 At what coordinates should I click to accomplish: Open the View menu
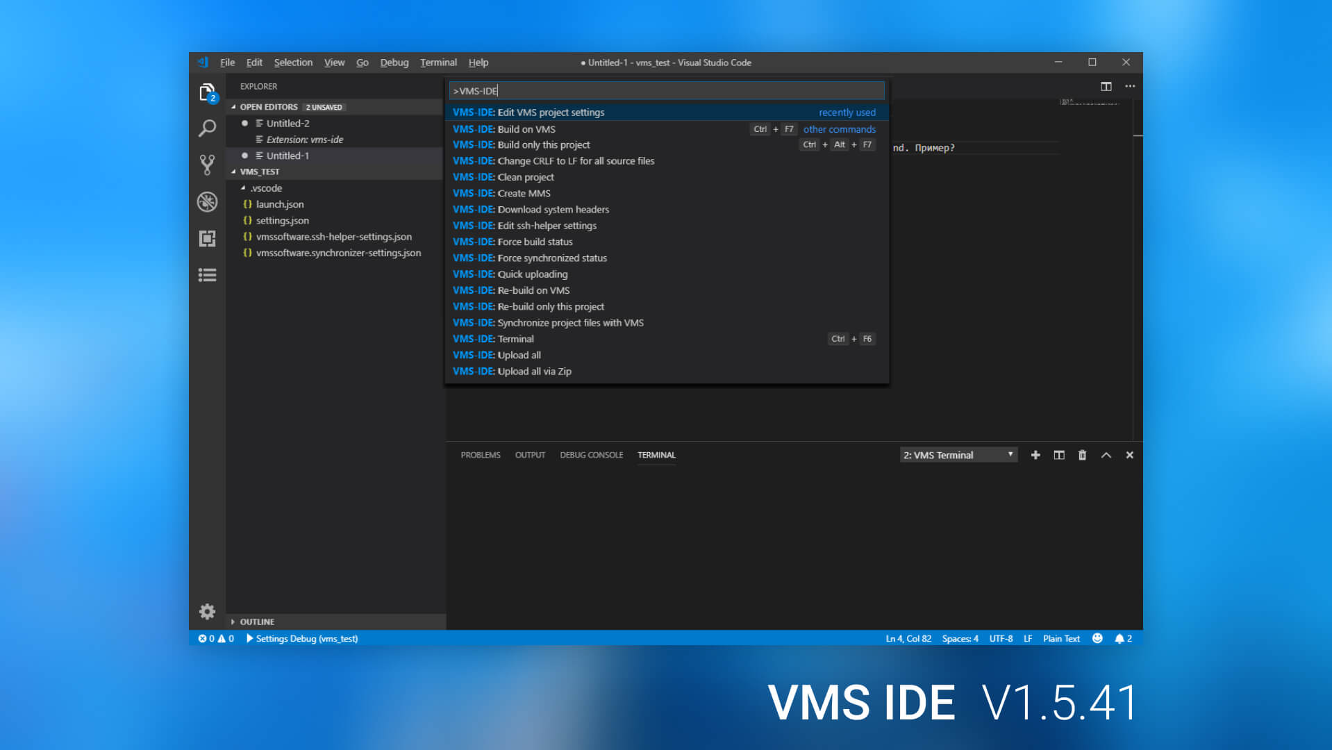pyautogui.click(x=334, y=62)
